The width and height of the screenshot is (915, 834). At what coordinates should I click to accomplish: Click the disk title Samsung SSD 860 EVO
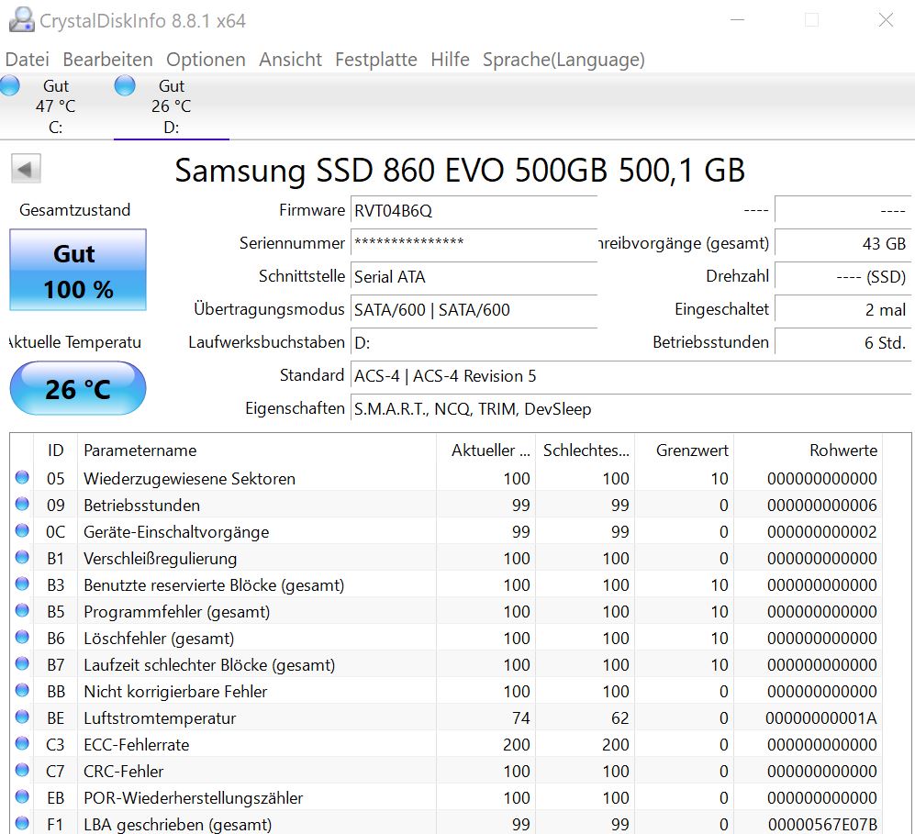pyautogui.click(x=460, y=171)
